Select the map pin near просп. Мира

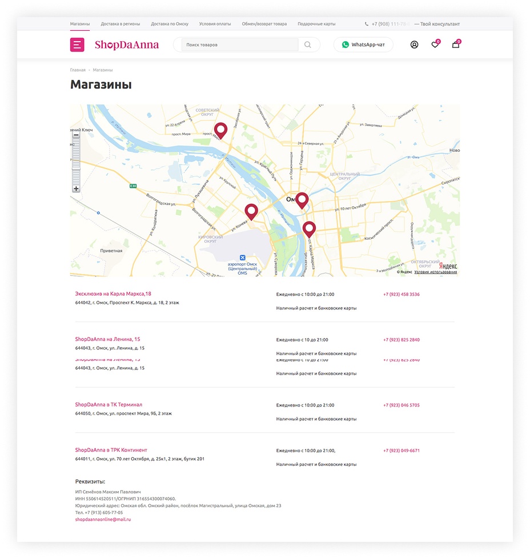(x=220, y=131)
